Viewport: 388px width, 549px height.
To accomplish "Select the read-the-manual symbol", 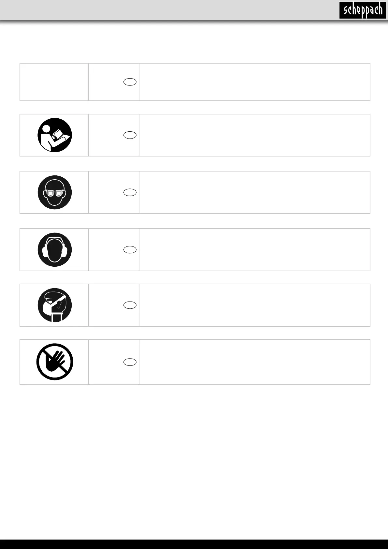I will 55,135.
